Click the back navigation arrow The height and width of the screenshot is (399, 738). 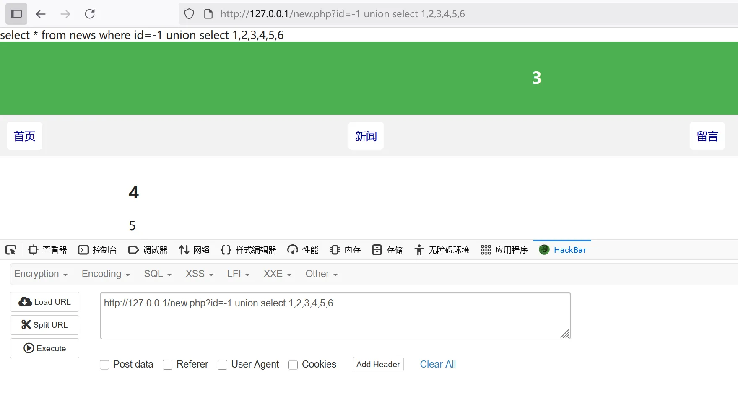click(41, 14)
